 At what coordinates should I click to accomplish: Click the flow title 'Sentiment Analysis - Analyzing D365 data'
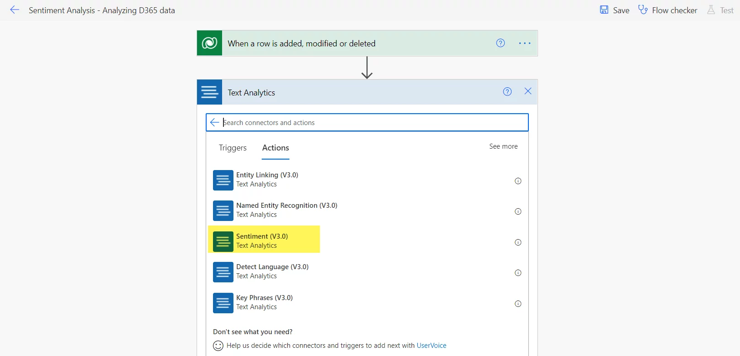(102, 10)
